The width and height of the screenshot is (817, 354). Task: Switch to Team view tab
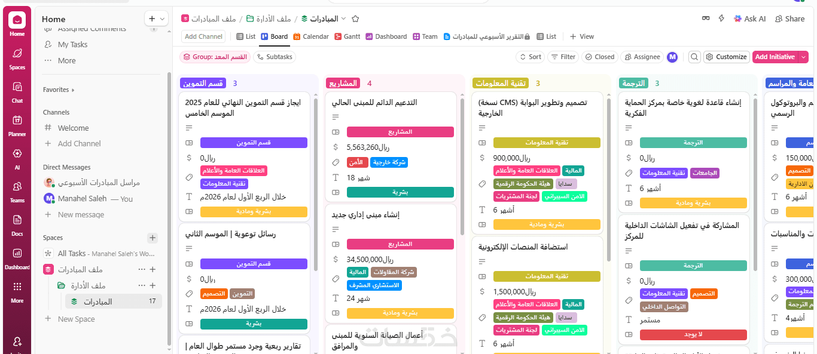(425, 36)
